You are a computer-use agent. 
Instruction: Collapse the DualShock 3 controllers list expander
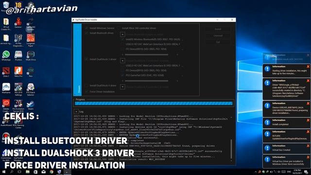[x=122, y=60]
